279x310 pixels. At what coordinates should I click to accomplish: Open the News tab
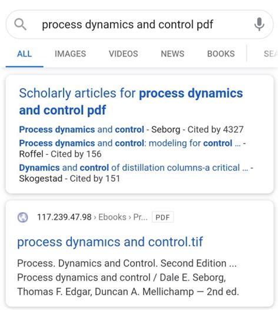point(172,54)
